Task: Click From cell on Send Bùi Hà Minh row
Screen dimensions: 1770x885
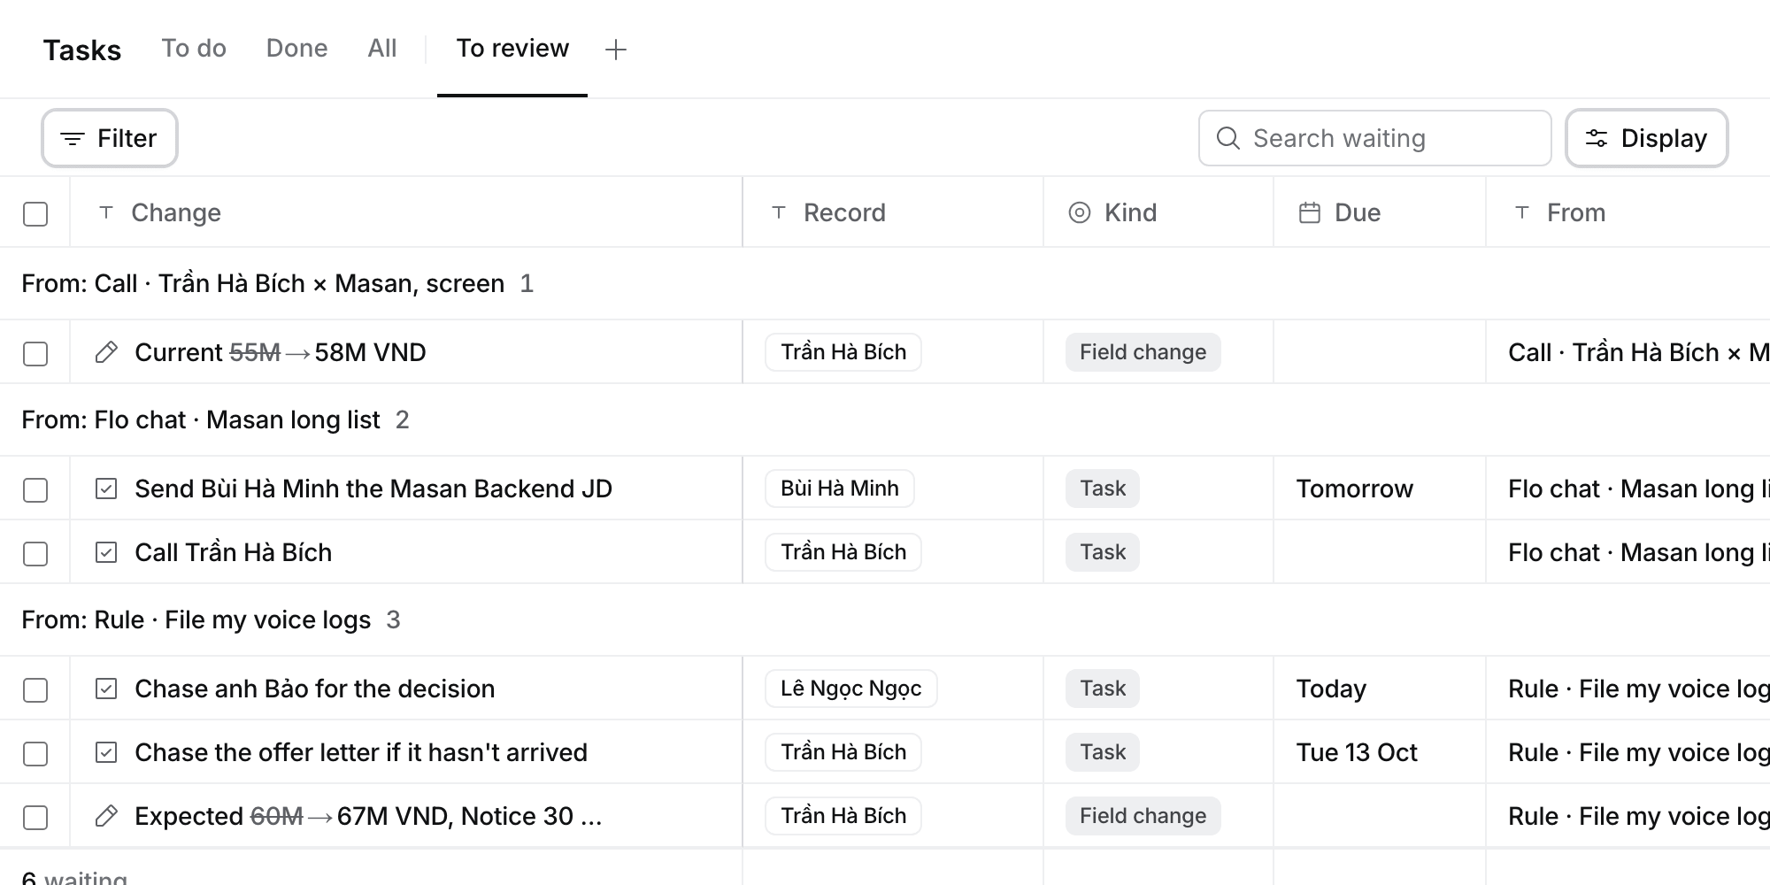Action: [x=1628, y=489]
